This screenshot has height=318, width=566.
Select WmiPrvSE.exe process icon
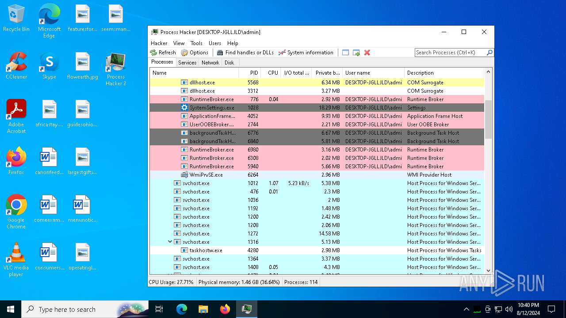pyautogui.click(x=184, y=175)
